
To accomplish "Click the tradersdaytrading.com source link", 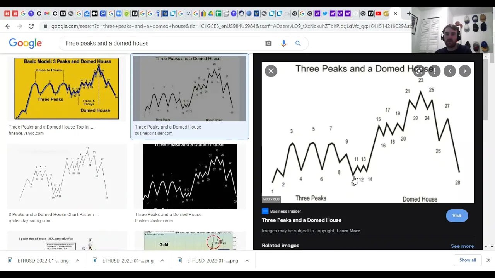I will pos(29,221).
